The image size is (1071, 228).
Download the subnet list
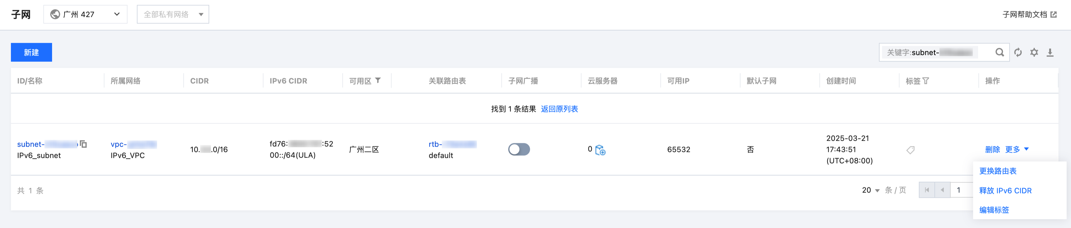[1050, 52]
